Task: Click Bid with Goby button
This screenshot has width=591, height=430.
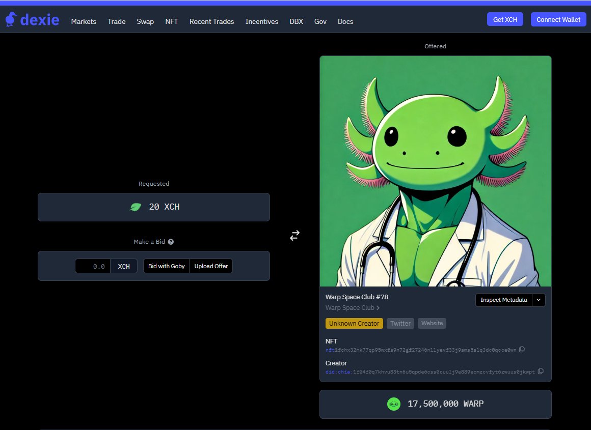Action: coord(166,266)
